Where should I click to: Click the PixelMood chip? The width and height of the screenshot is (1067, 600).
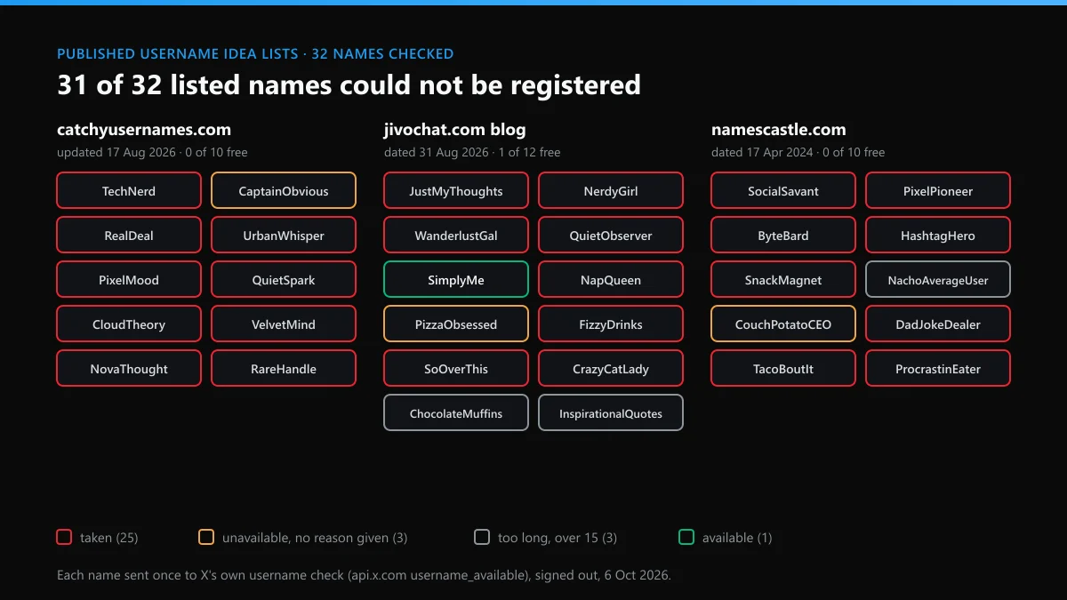pyautogui.click(x=129, y=280)
